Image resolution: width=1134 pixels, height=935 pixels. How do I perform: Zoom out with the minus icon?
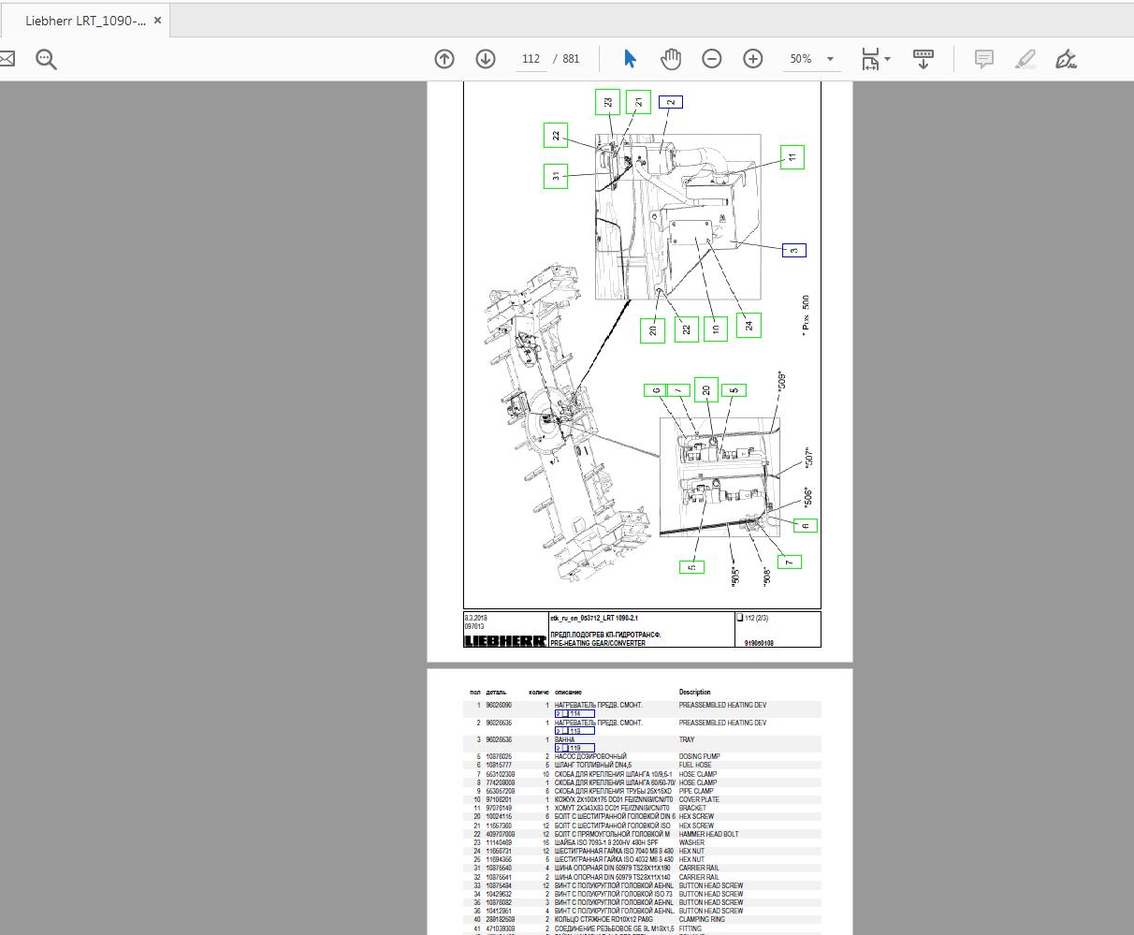[x=711, y=58]
